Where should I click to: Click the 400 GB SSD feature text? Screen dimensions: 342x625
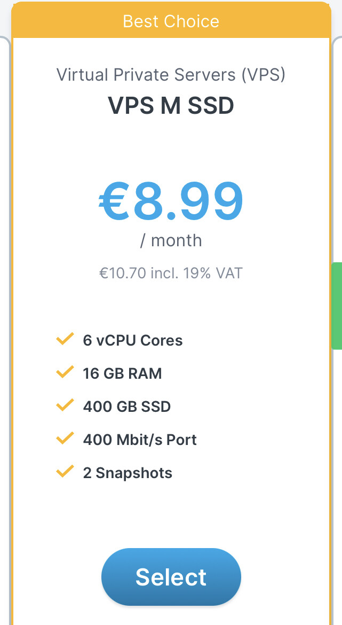tap(126, 407)
